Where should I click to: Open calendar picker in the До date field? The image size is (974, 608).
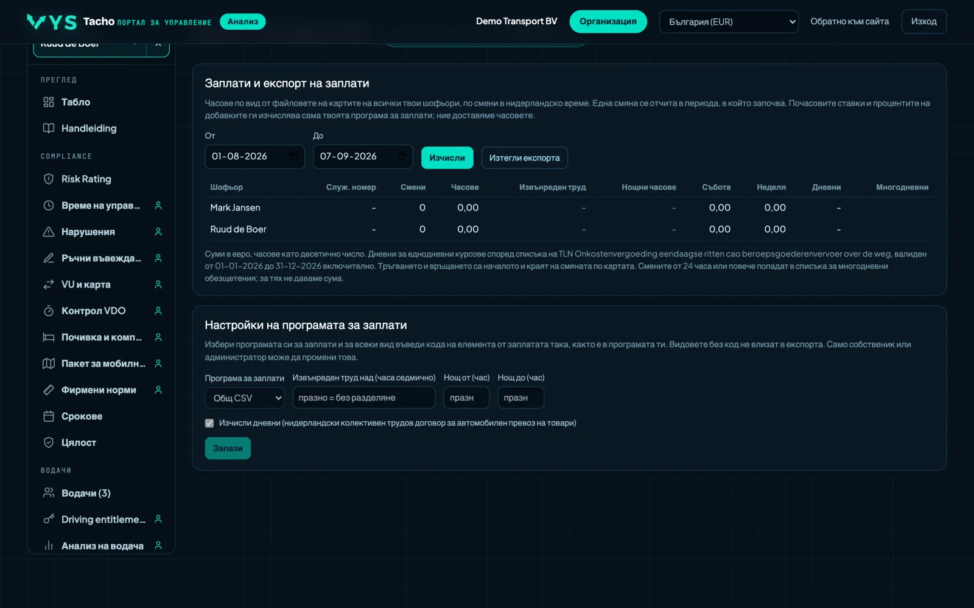click(402, 157)
